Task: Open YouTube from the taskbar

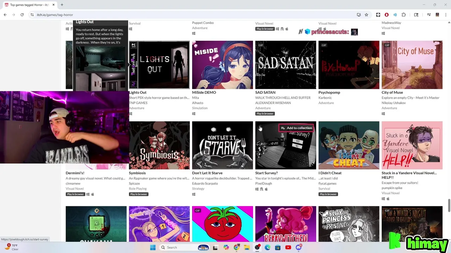Action: point(288,247)
